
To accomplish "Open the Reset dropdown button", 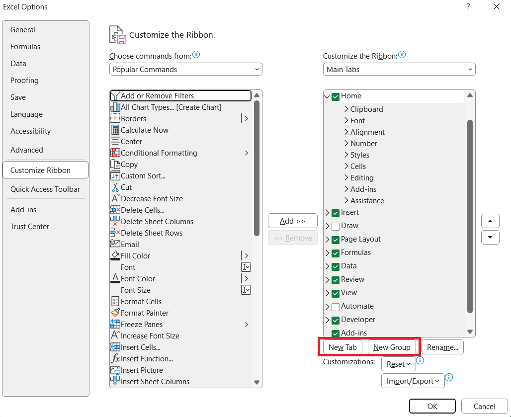I will (x=399, y=364).
